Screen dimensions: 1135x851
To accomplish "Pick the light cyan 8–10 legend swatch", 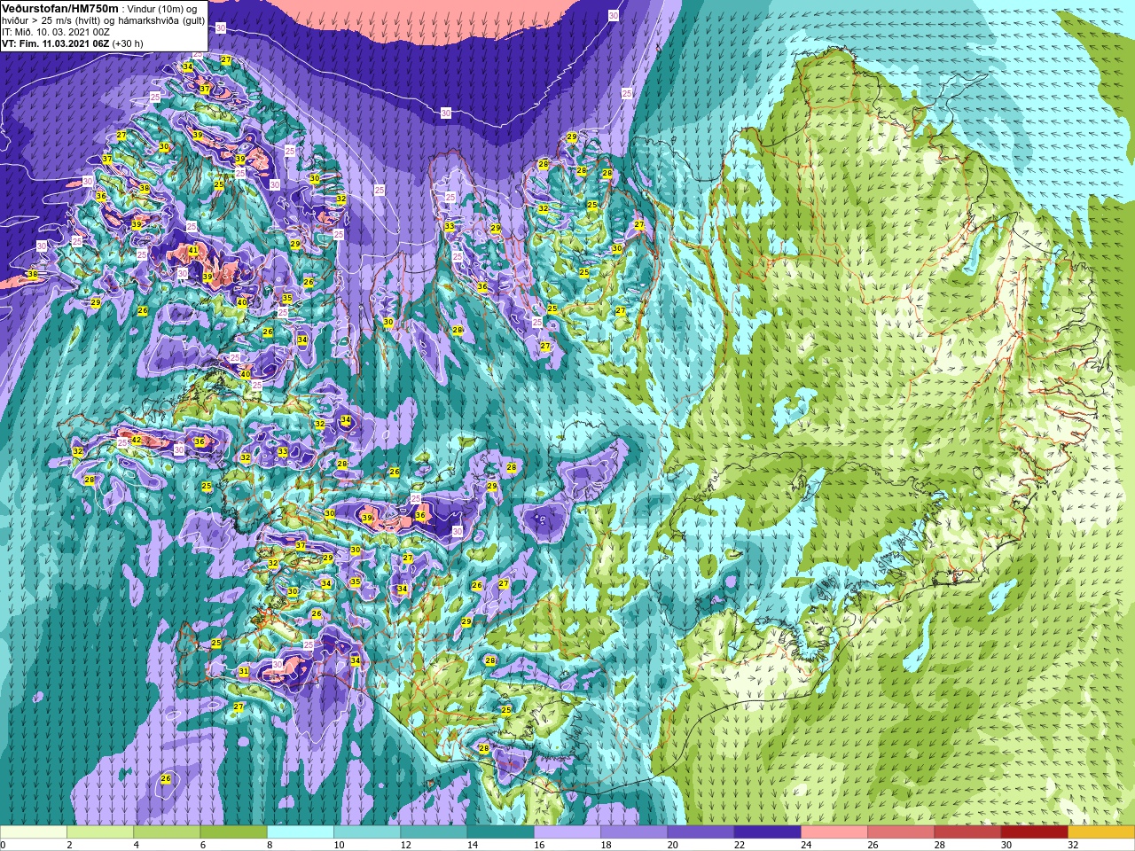I will [301, 832].
